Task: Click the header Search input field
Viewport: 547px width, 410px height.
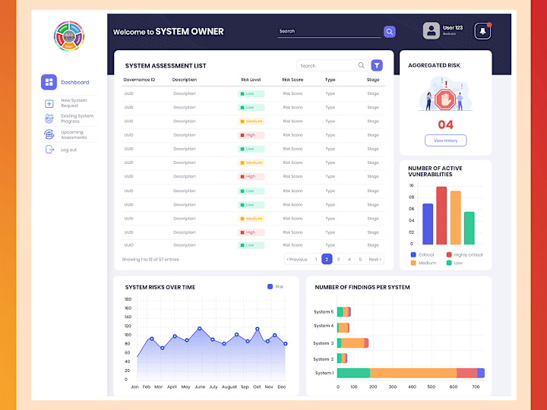Action: [x=329, y=31]
